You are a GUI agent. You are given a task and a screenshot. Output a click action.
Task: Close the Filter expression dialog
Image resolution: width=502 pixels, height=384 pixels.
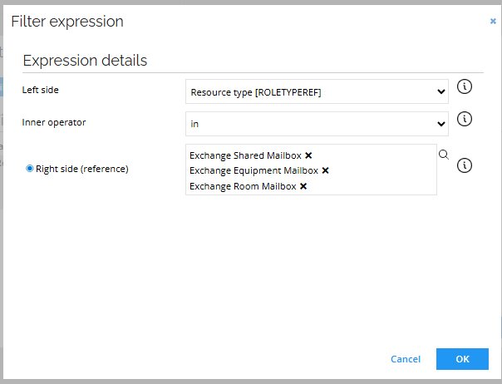[x=493, y=22]
